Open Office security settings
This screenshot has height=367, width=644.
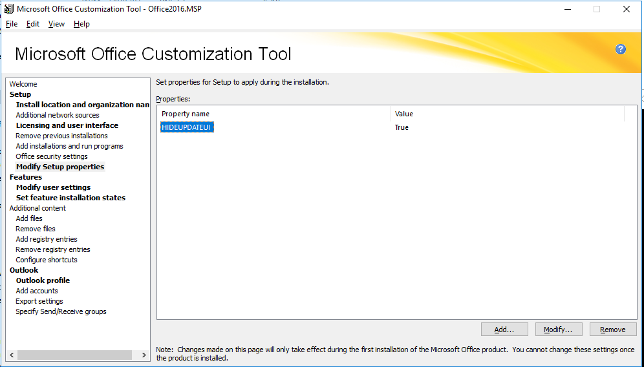click(52, 156)
